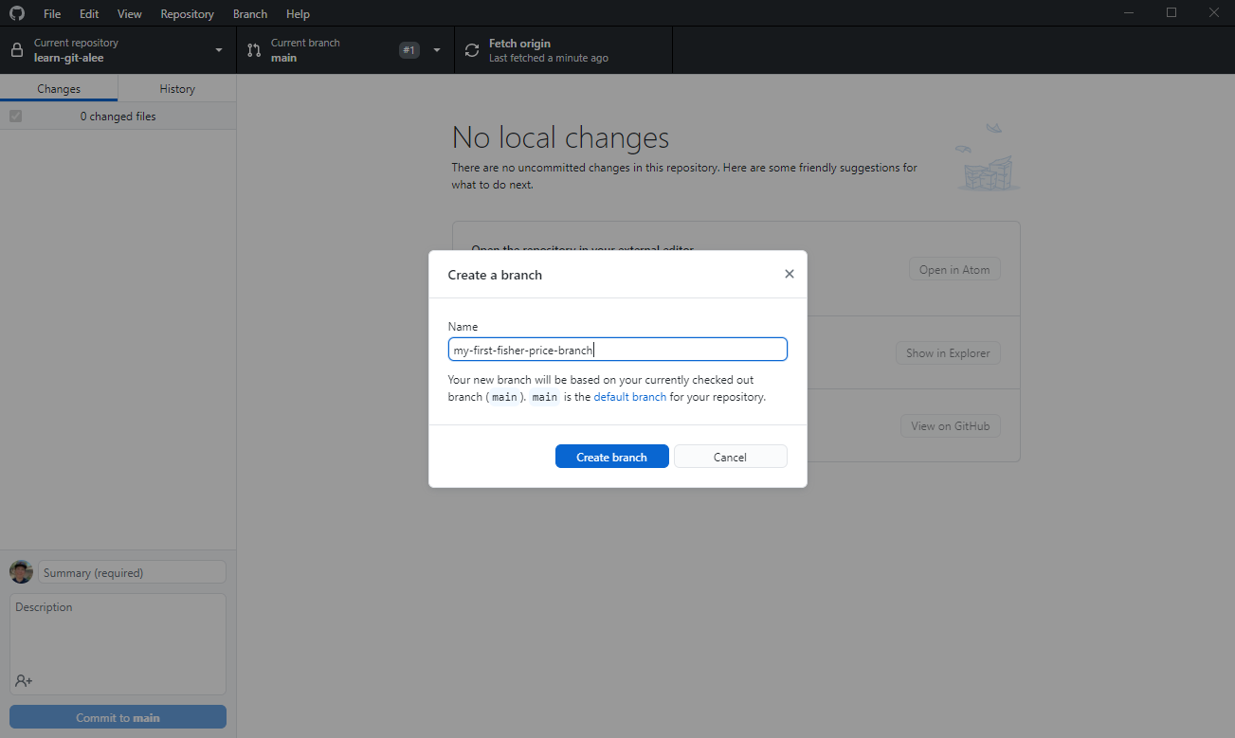Cancel the branch creation dialog
This screenshot has height=738, width=1235.
tap(730, 457)
